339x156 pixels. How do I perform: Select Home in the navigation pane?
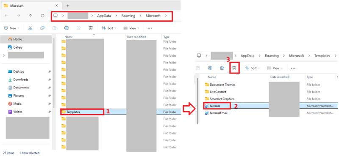[26, 39]
